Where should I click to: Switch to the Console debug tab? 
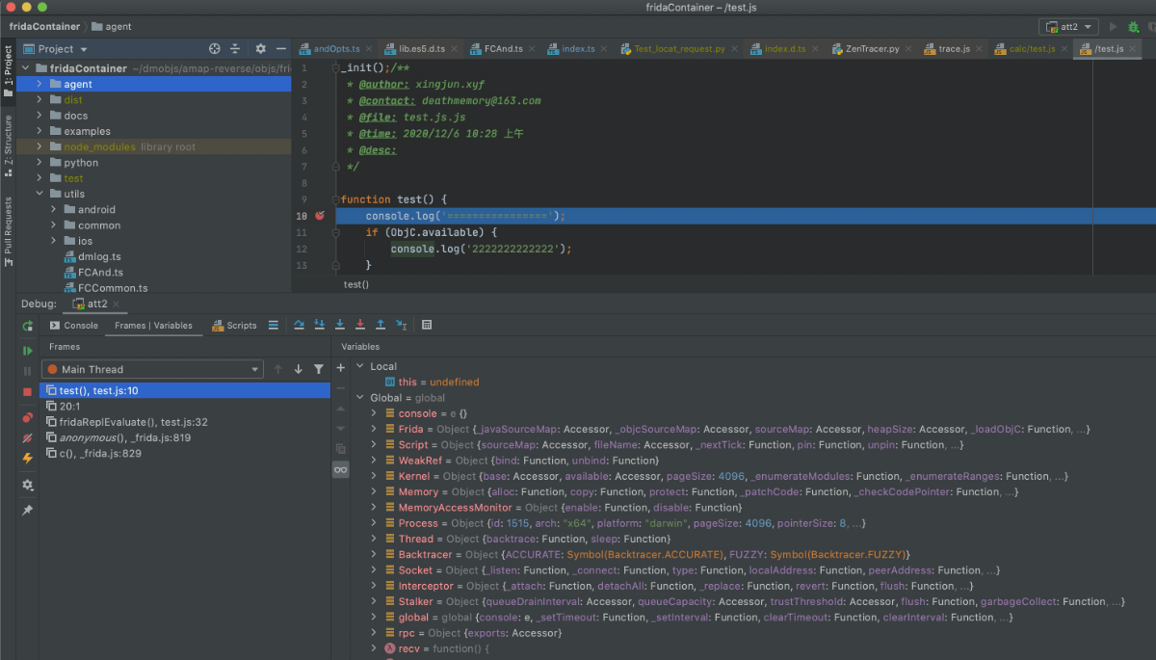pyautogui.click(x=73, y=326)
